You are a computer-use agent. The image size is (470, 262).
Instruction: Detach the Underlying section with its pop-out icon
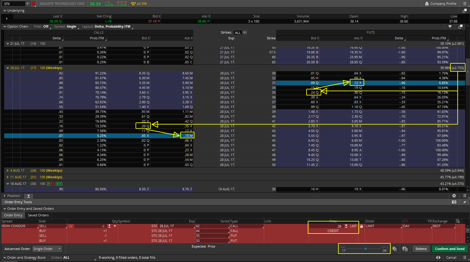464,11
